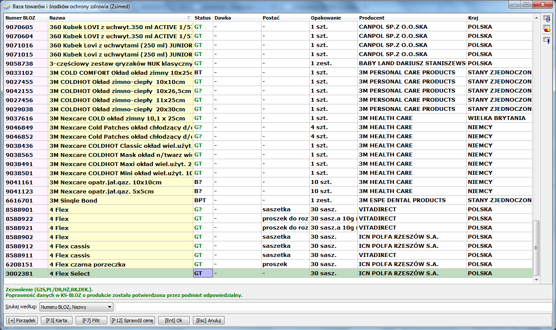
Task: Click the window minimize button
Action: point(514,4)
